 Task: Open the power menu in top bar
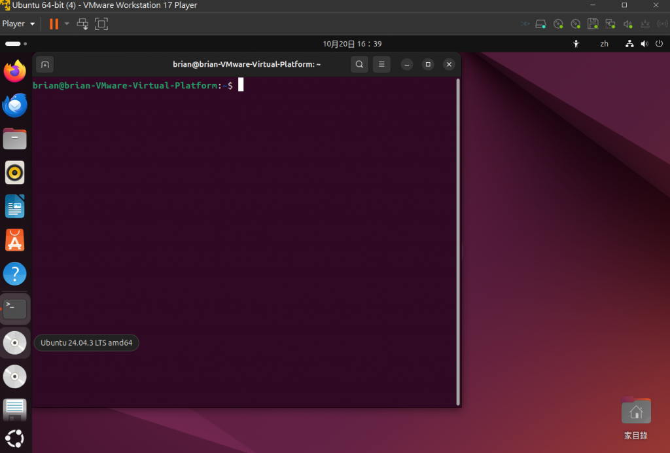660,44
